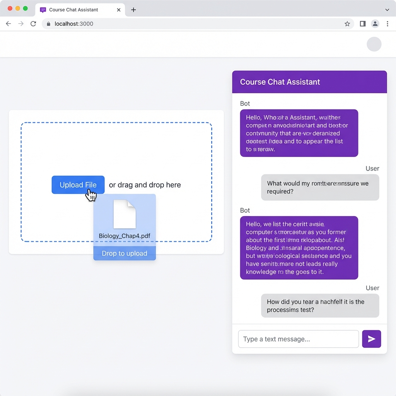Focus the Type a text message field
This screenshot has width=396, height=396.
298,339
